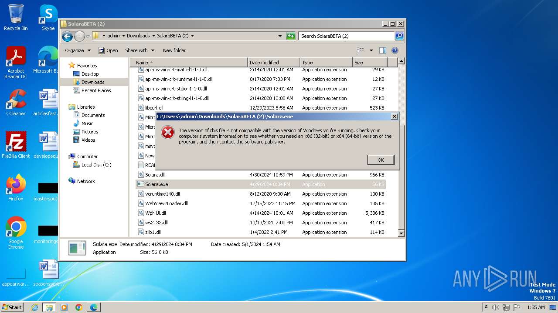This screenshot has width=558, height=313.
Task: Refresh the SolaraBETA (2) folder
Action: click(x=291, y=36)
